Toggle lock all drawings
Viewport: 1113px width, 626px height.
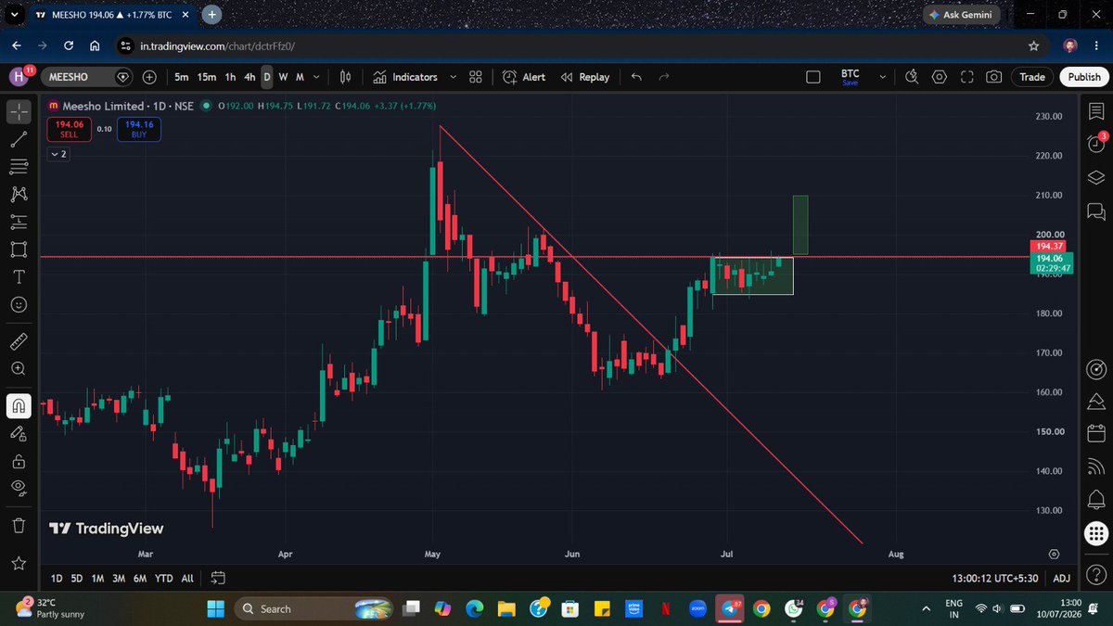coord(19,460)
